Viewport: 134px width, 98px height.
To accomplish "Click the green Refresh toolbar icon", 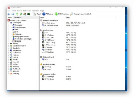I will [x=21, y=14].
